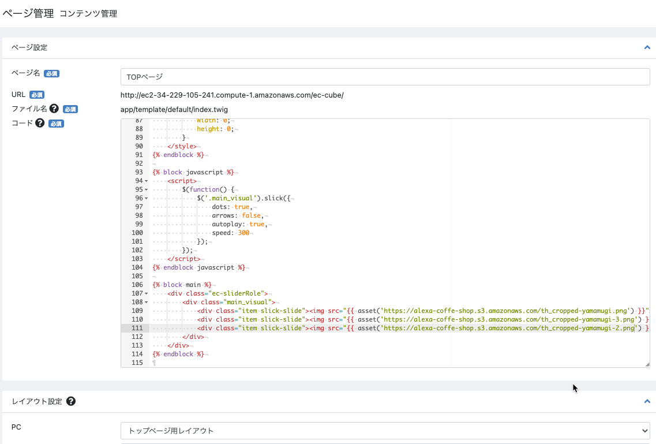Click the コンテンツ管理 subtitle text
Image resolution: width=656 pixels, height=444 pixels.
tap(88, 14)
